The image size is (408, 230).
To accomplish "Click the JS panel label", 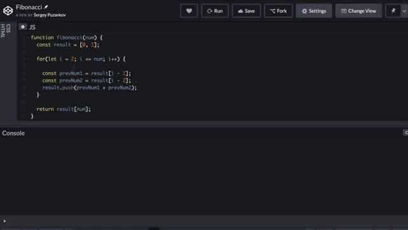I will (33, 27).
